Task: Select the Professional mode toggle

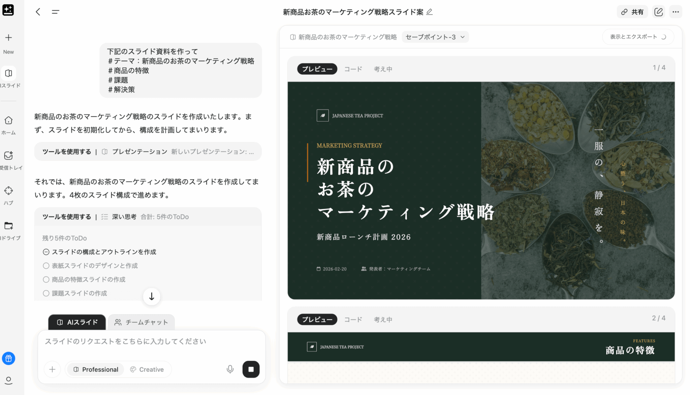Action: [x=96, y=369]
